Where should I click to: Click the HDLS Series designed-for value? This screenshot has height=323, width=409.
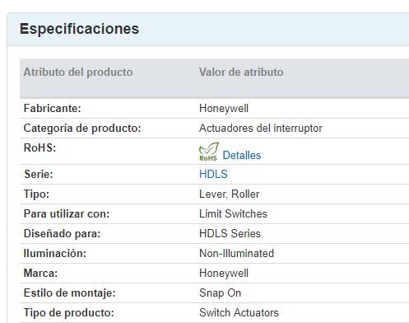coord(230,233)
